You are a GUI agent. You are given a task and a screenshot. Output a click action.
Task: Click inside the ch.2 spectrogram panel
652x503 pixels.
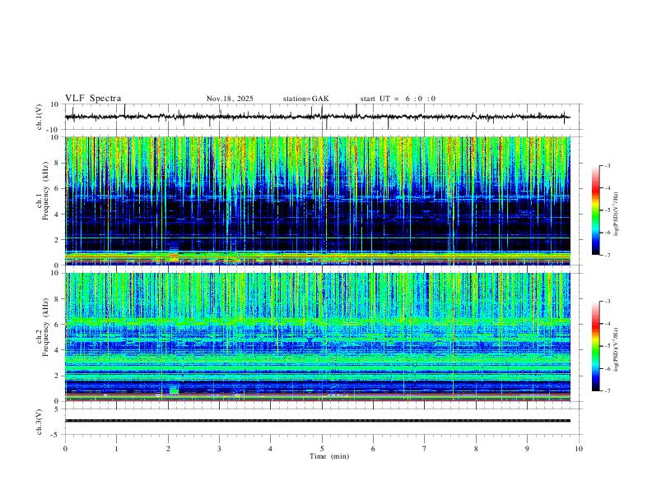pyautogui.click(x=318, y=337)
